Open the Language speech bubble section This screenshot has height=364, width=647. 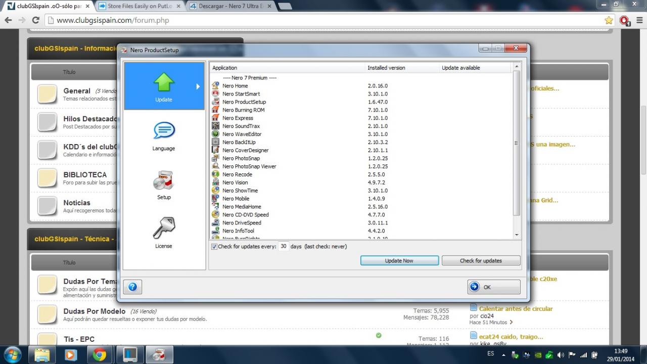coord(164,131)
